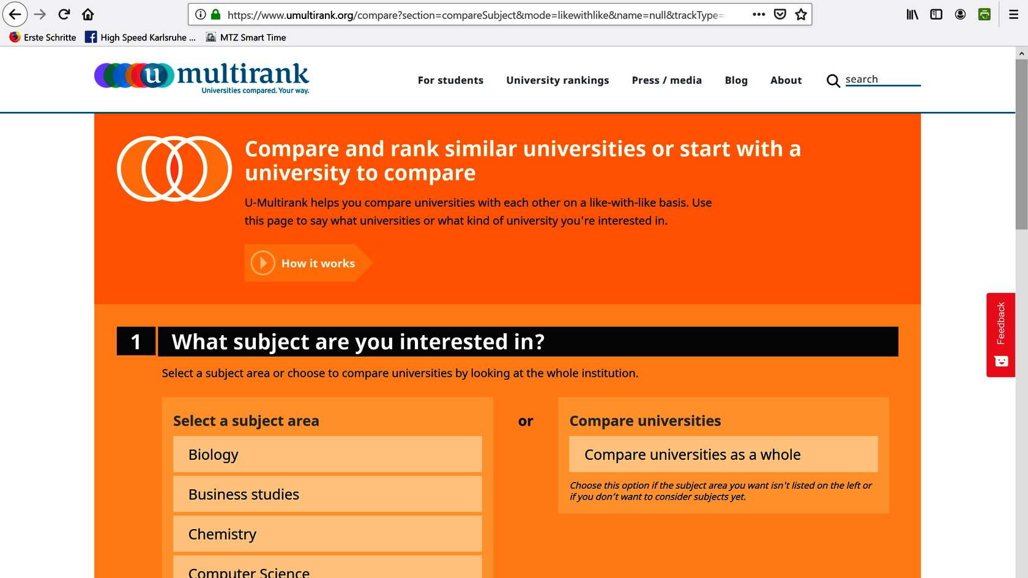Open the Firefox hamburger menu
The width and height of the screenshot is (1028, 578).
coord(1014,14)
